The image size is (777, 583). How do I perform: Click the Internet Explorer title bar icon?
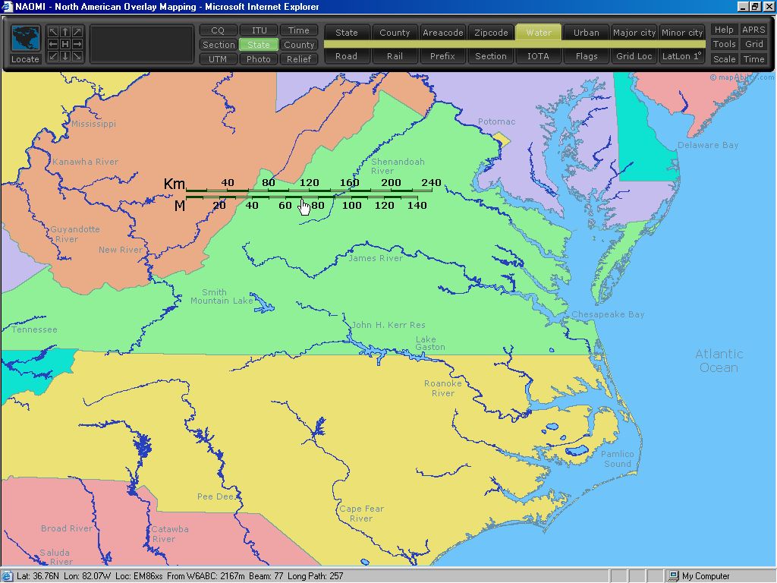click(7, 6)
